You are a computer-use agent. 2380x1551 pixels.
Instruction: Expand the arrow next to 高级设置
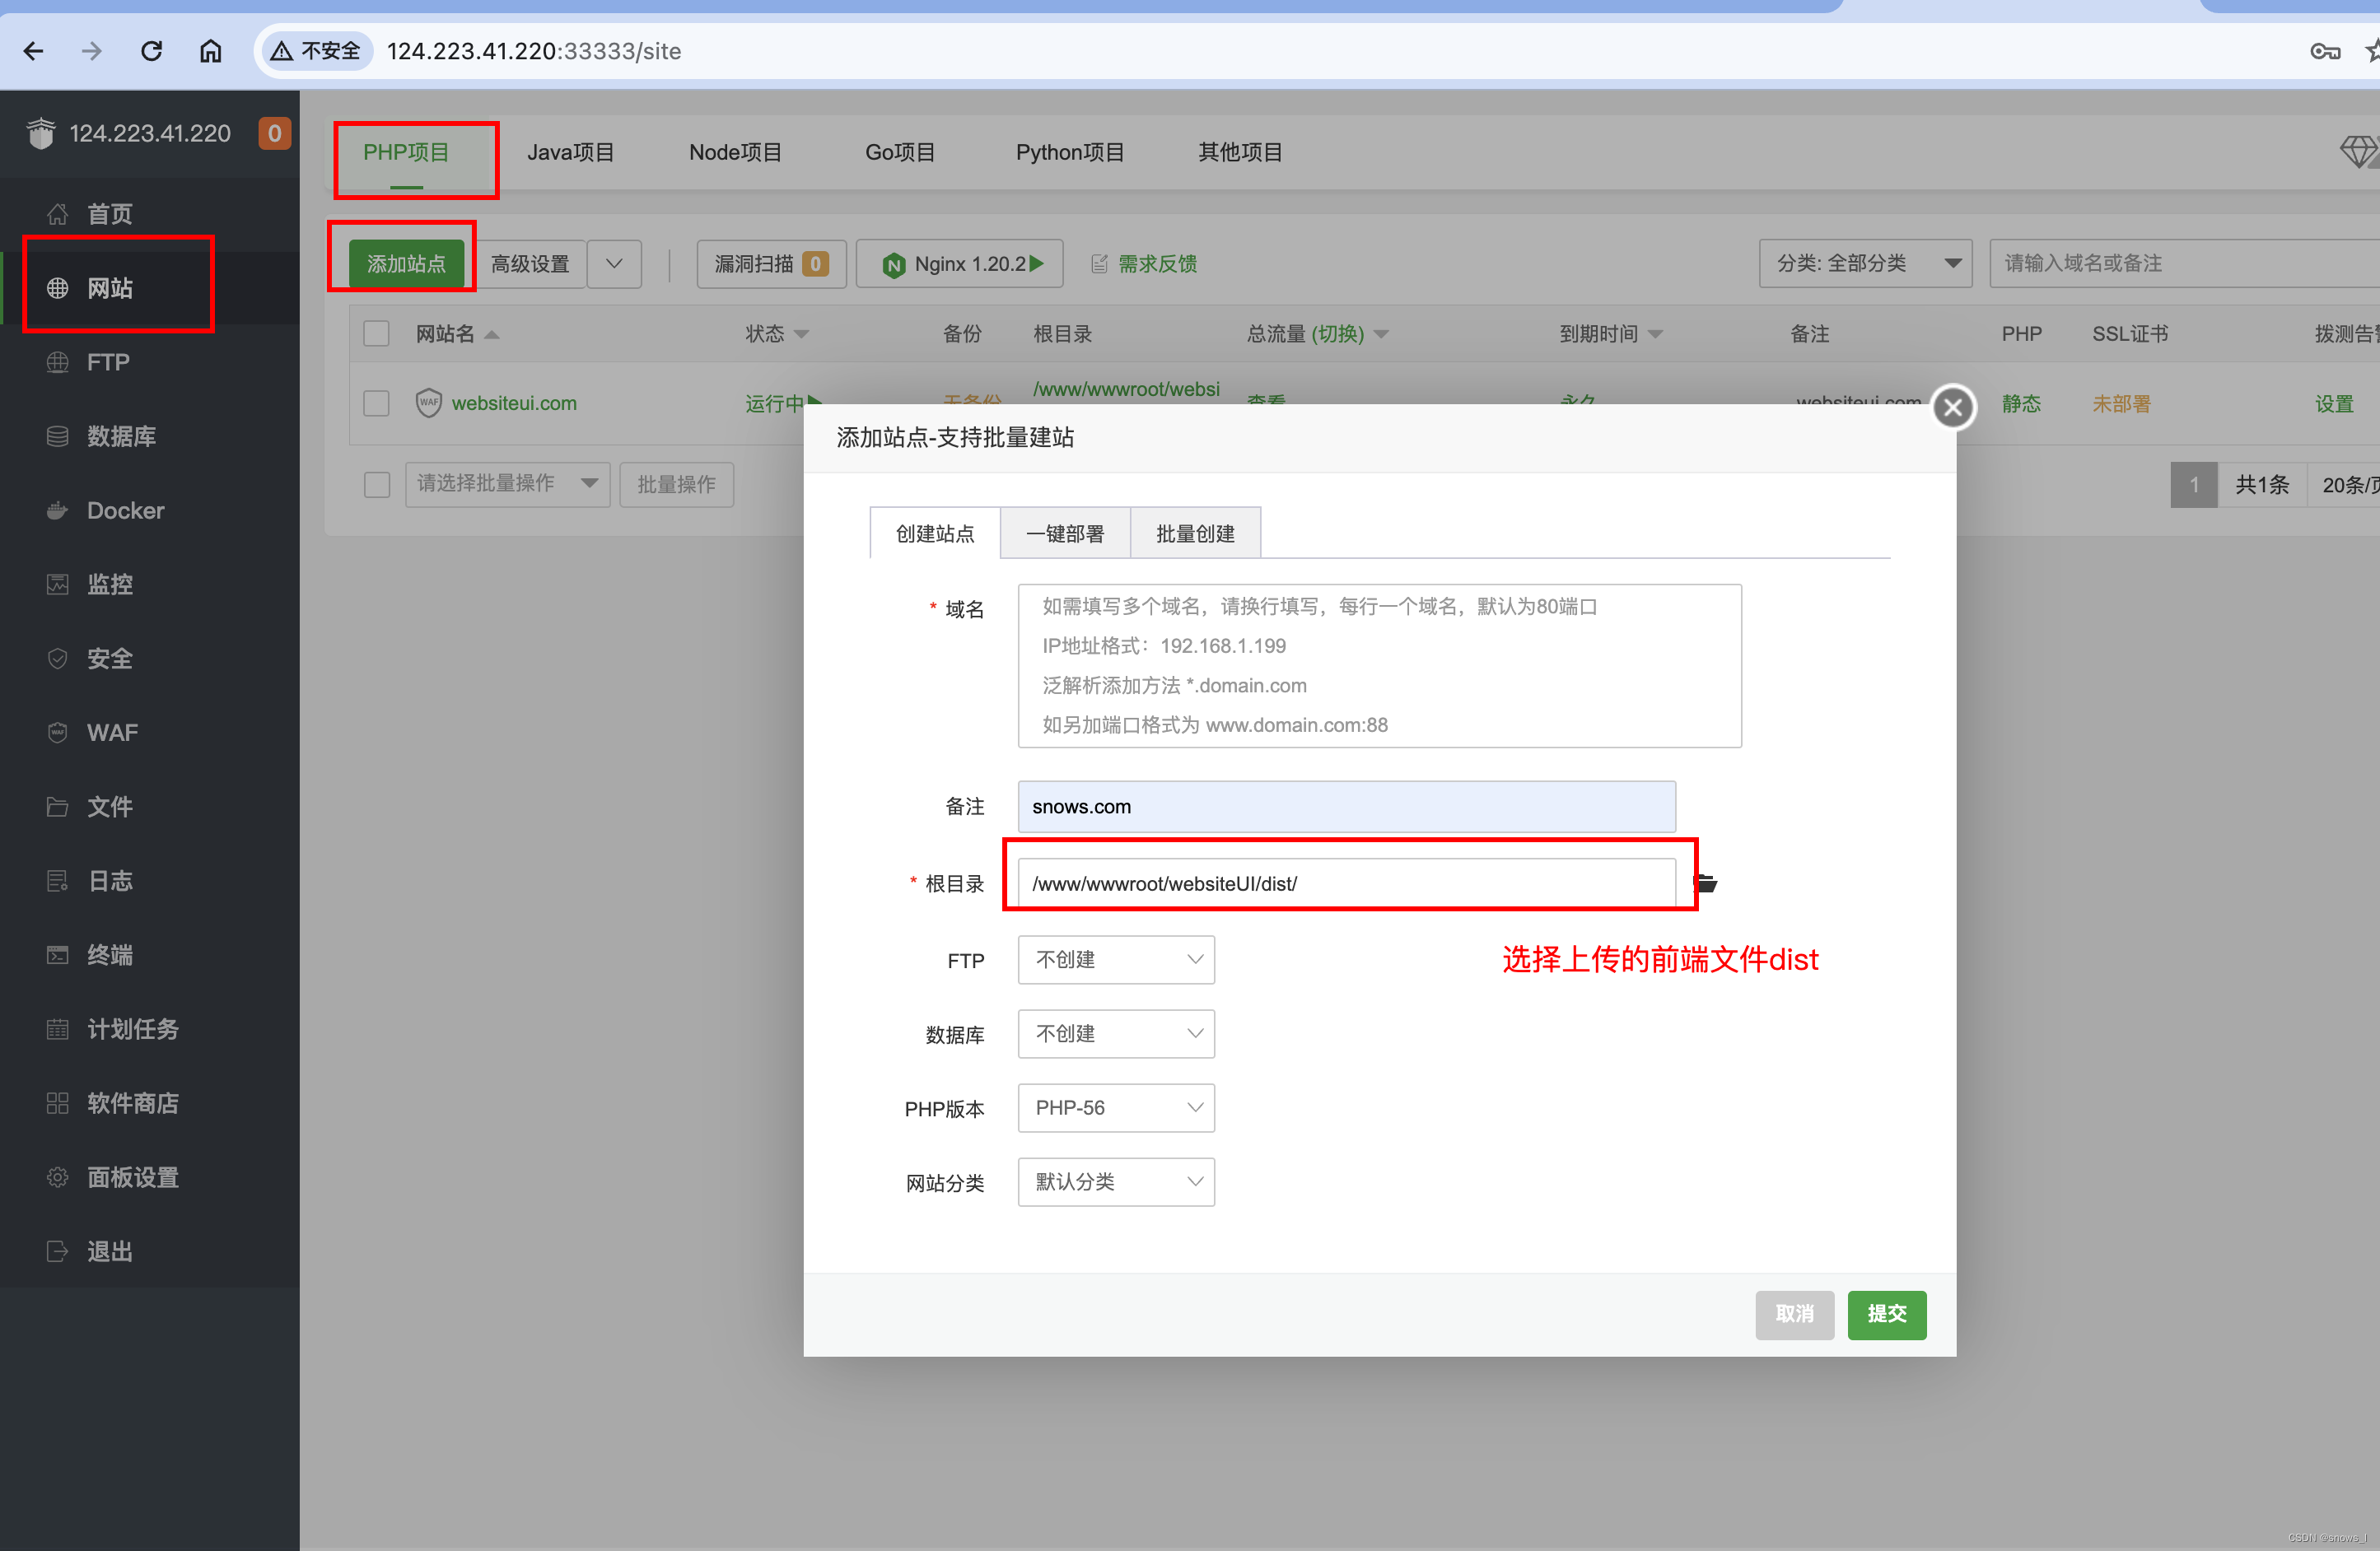[614, 263]
